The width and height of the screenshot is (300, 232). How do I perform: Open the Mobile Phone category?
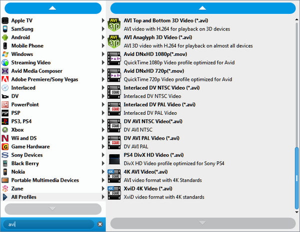(53, 46)
